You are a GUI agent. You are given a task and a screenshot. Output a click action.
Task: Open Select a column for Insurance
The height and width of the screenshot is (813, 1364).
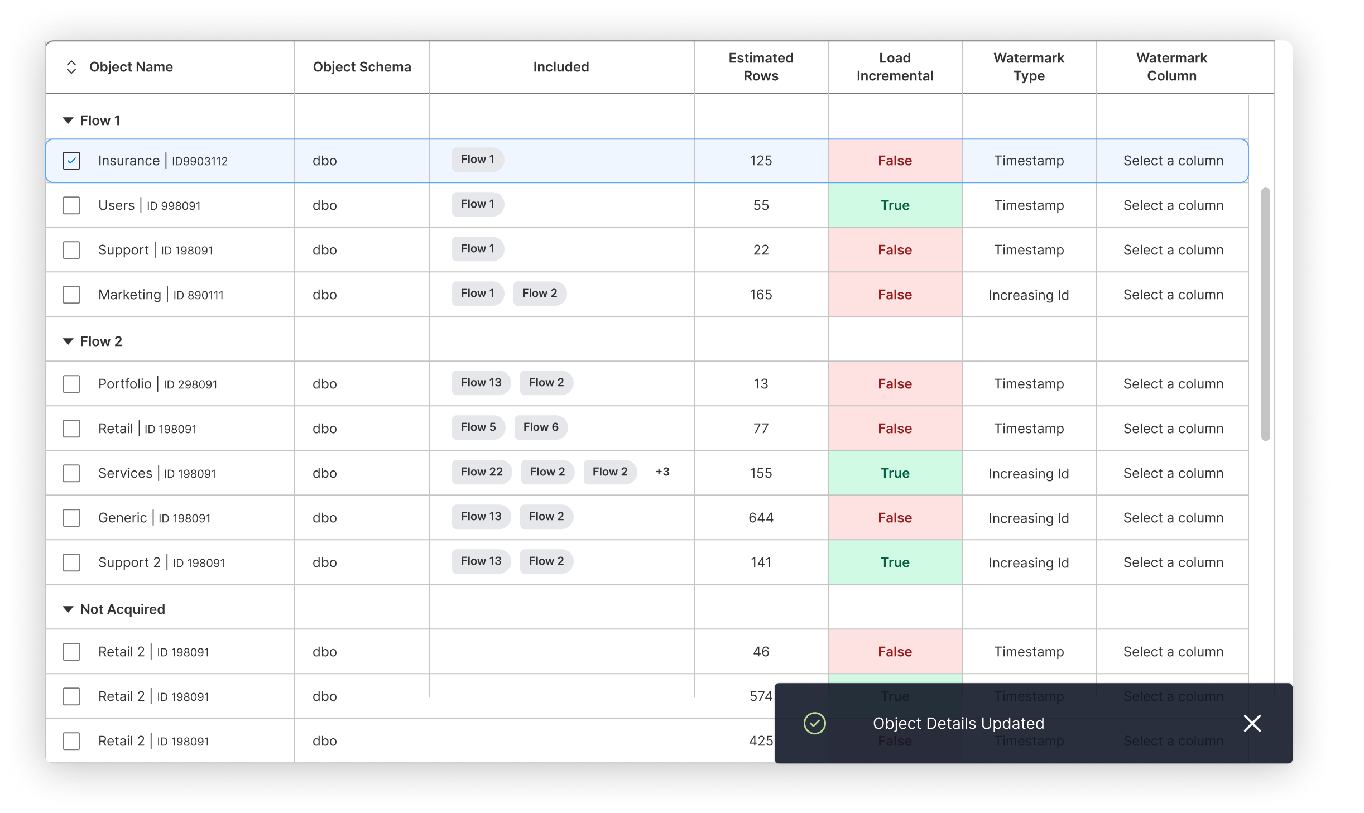[1173, 161]
